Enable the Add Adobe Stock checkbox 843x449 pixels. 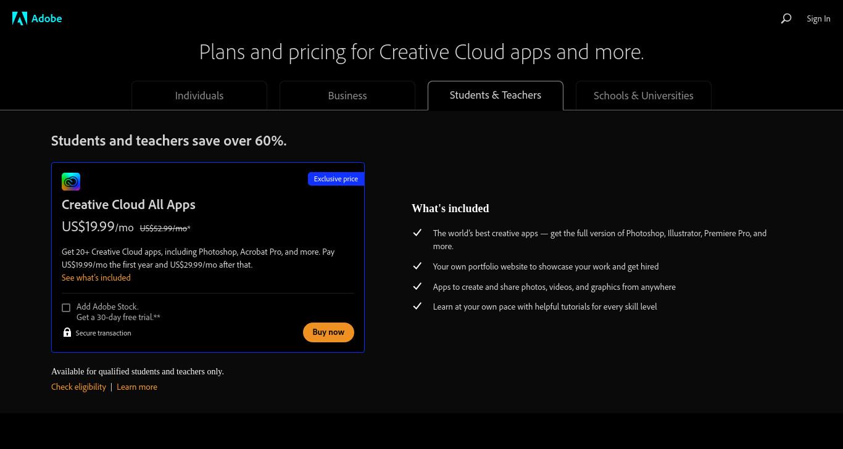[x=66, y=308]
